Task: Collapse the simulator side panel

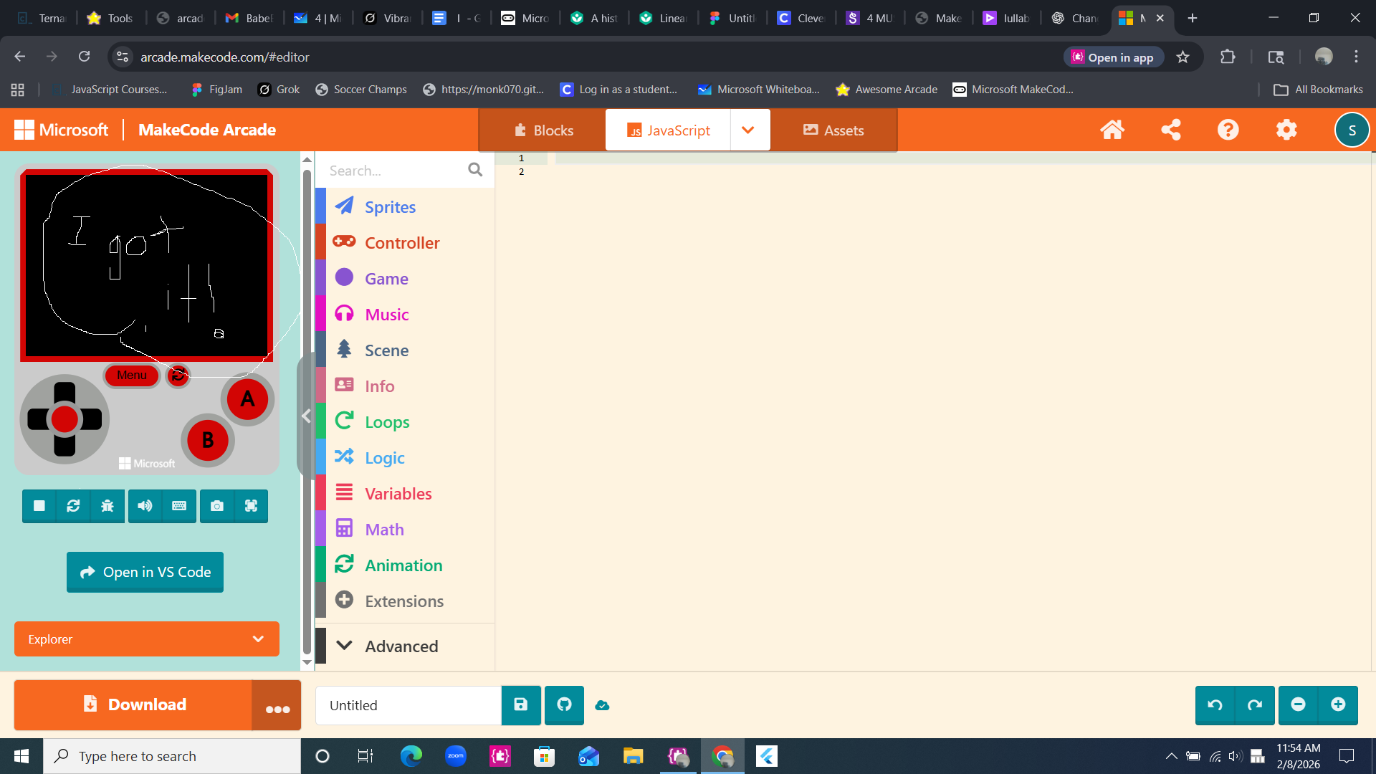Action: click(306, 416)
